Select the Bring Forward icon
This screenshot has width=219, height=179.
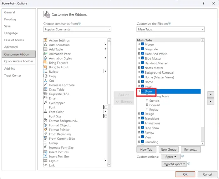point(45,62)
